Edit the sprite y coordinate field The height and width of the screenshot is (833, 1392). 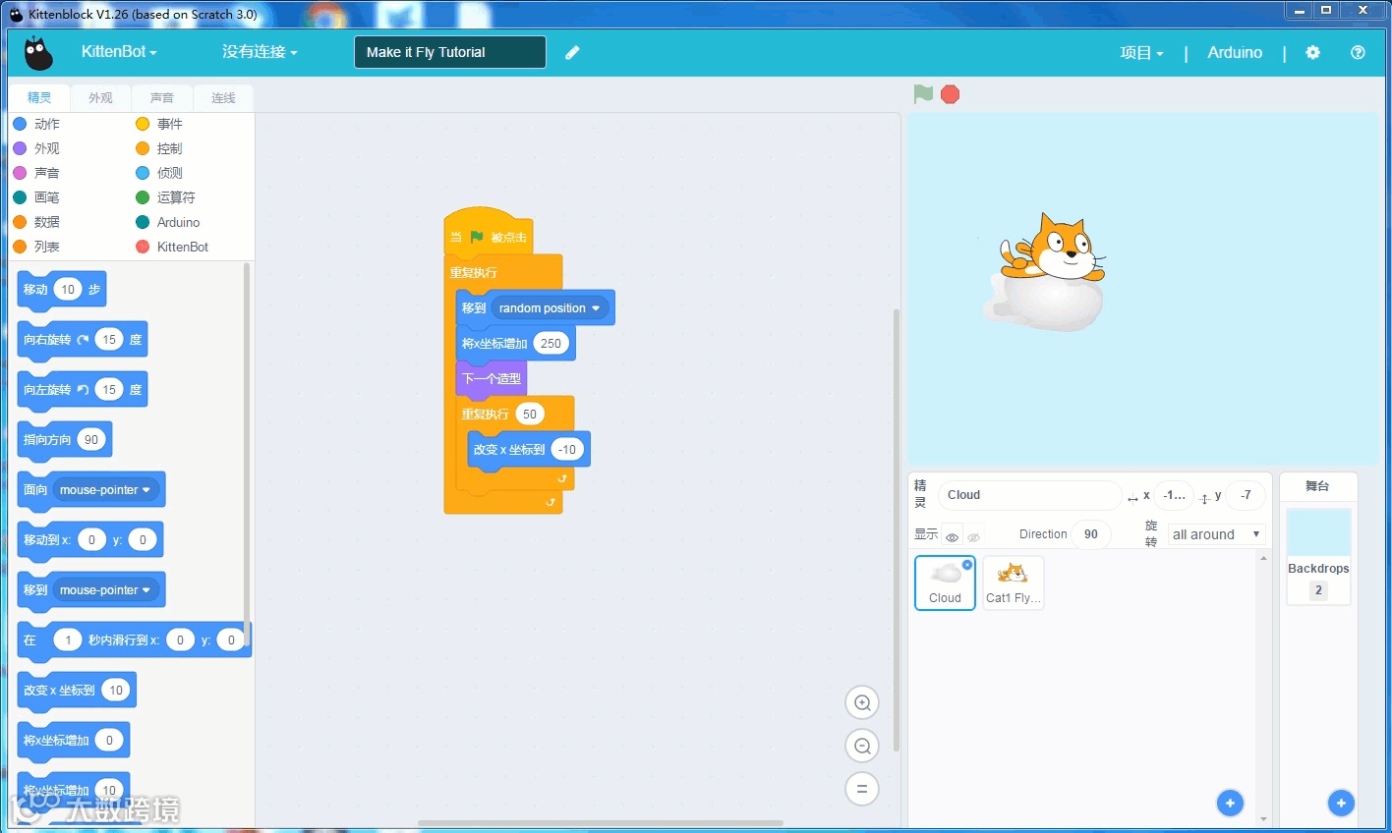coord(1246,495)
